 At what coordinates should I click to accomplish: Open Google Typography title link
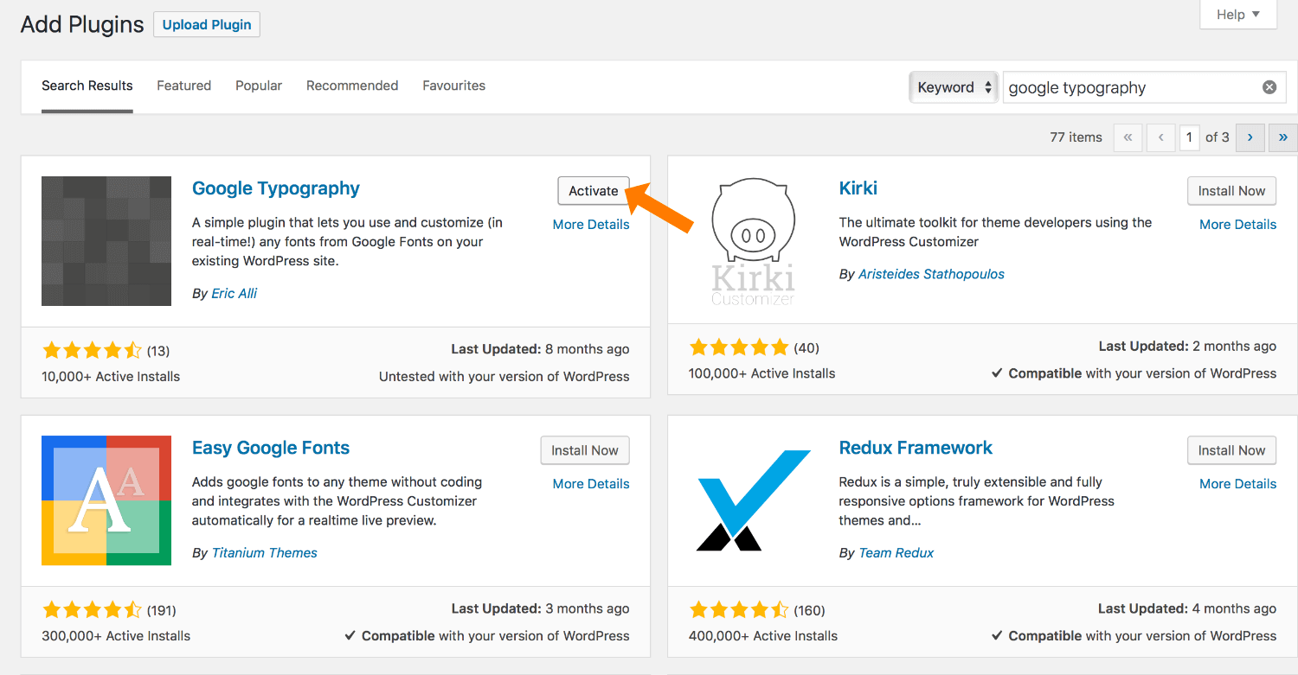276,188
